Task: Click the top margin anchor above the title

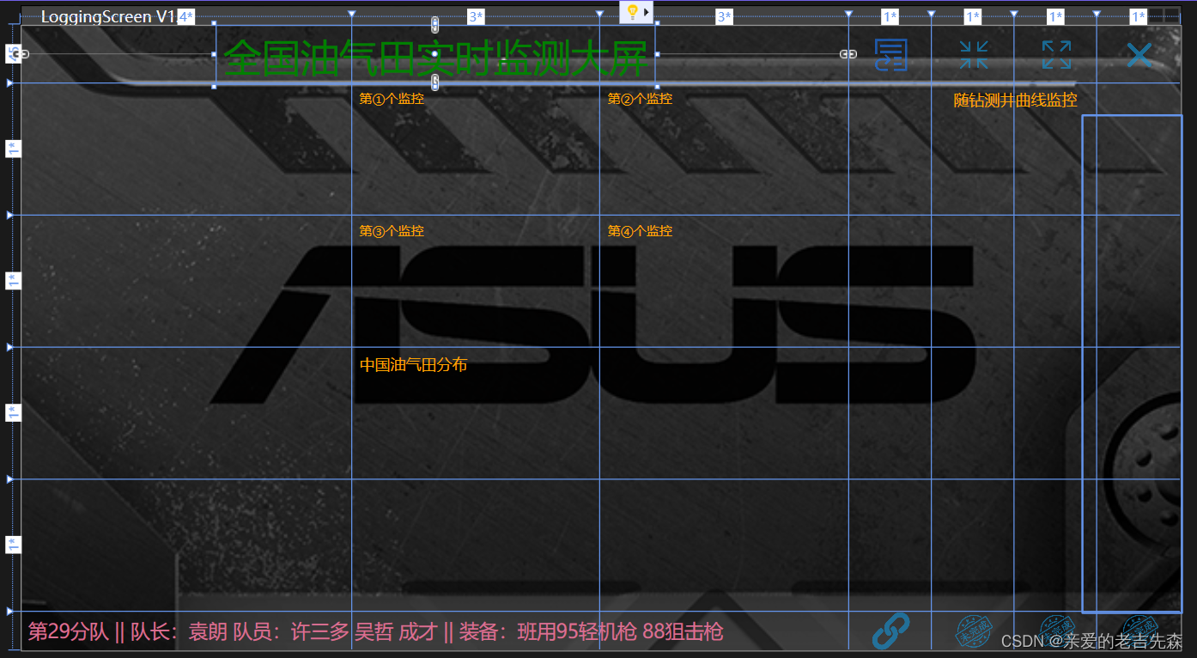Action: tap(434, 24)
